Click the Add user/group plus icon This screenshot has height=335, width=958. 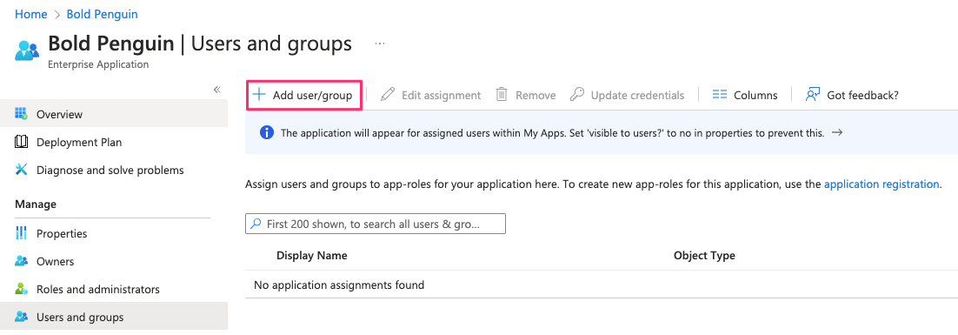click(x=259, y=95)
